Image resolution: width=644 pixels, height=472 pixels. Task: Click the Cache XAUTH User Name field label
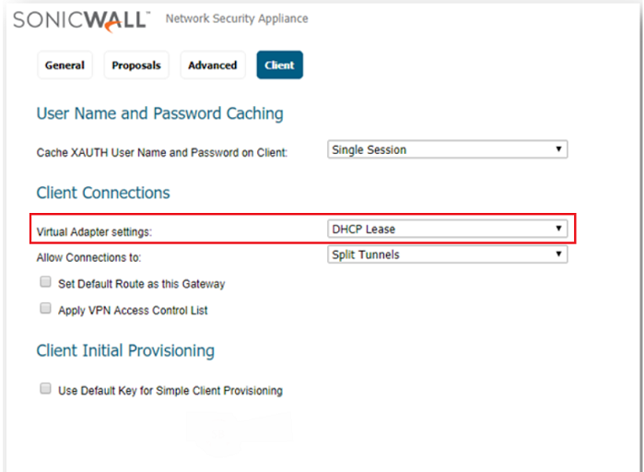(x=161, y=152)
